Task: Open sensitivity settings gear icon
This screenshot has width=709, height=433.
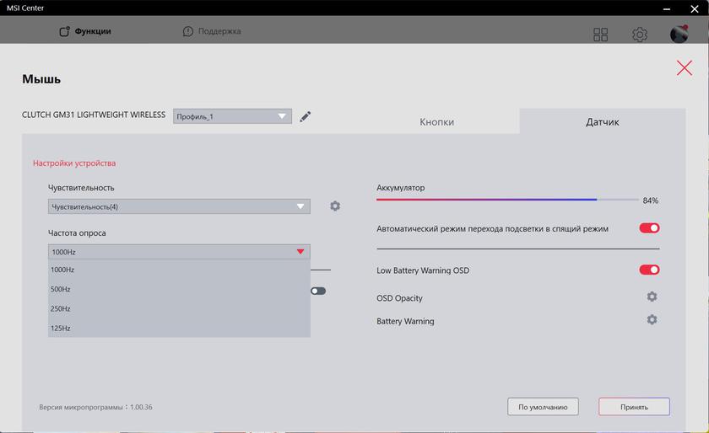Action: point(335,206)
